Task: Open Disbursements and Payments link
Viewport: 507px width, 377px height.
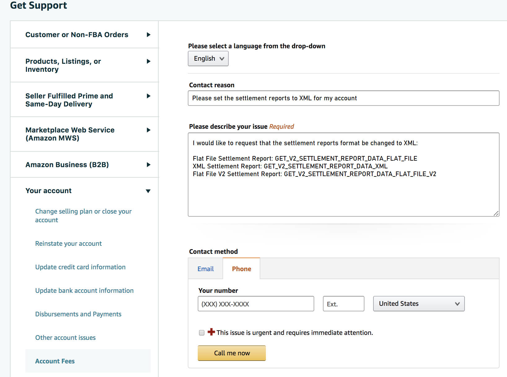Action: pyautogui.click(x=78, y=314)
